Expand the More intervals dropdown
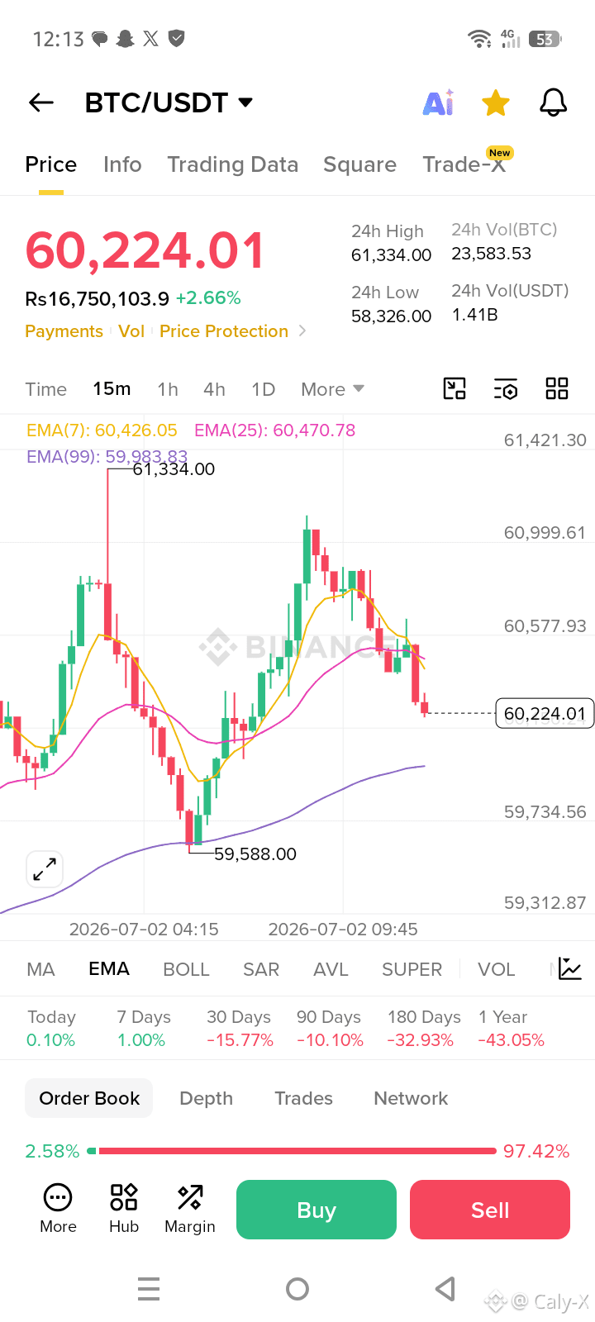595x1322 pixels. click(333, 389)
